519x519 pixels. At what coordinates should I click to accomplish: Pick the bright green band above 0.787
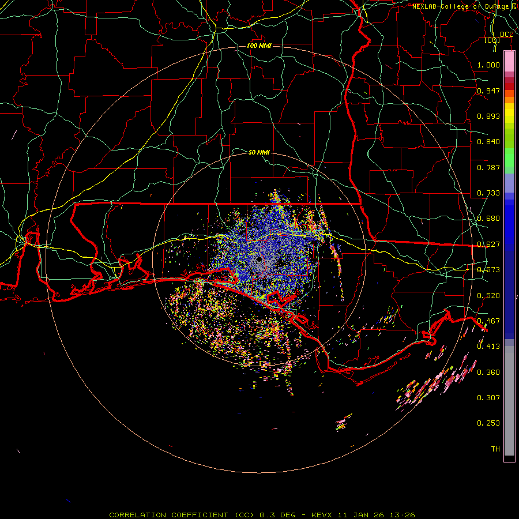coord(509,157)
